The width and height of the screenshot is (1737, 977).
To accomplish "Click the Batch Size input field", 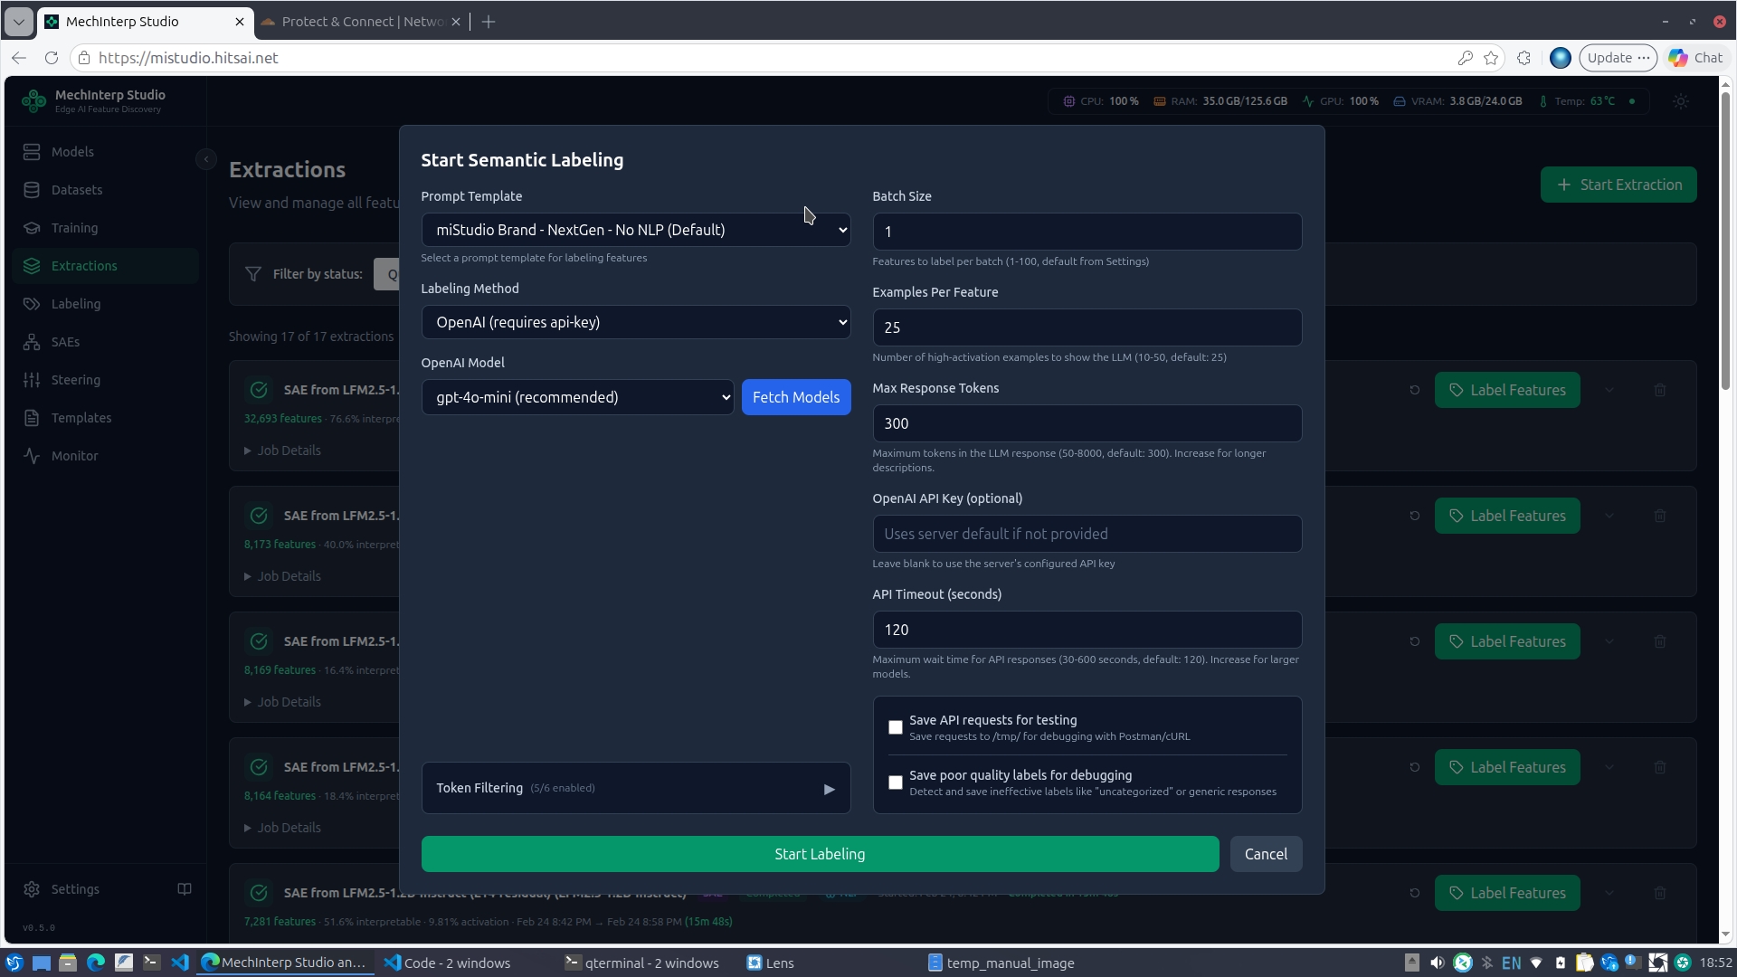I will pos(1087,232).
